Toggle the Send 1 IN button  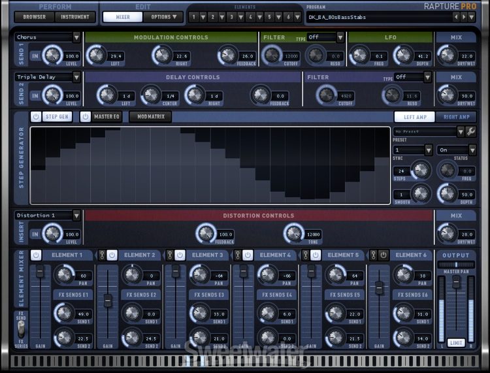35,56
